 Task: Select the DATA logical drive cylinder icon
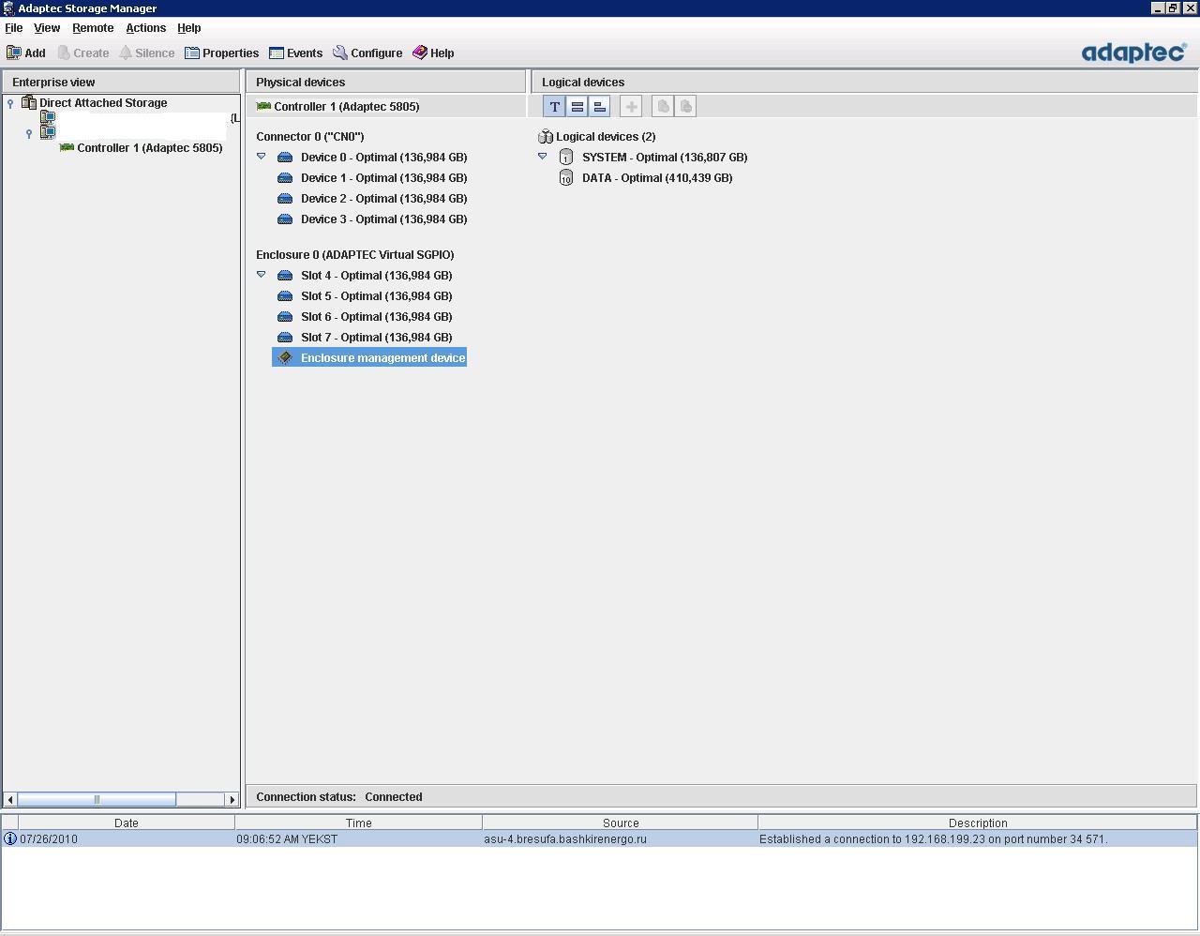[x=565, y=178]
